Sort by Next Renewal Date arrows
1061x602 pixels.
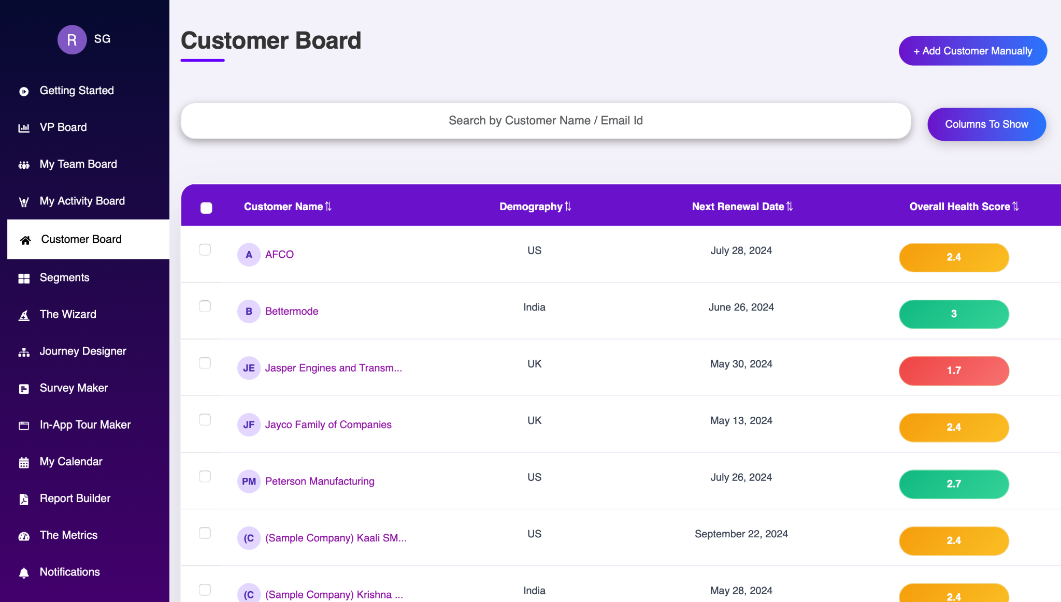point(790,207)
